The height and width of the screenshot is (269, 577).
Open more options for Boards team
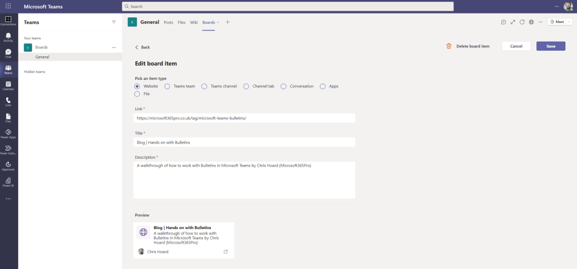114,47
